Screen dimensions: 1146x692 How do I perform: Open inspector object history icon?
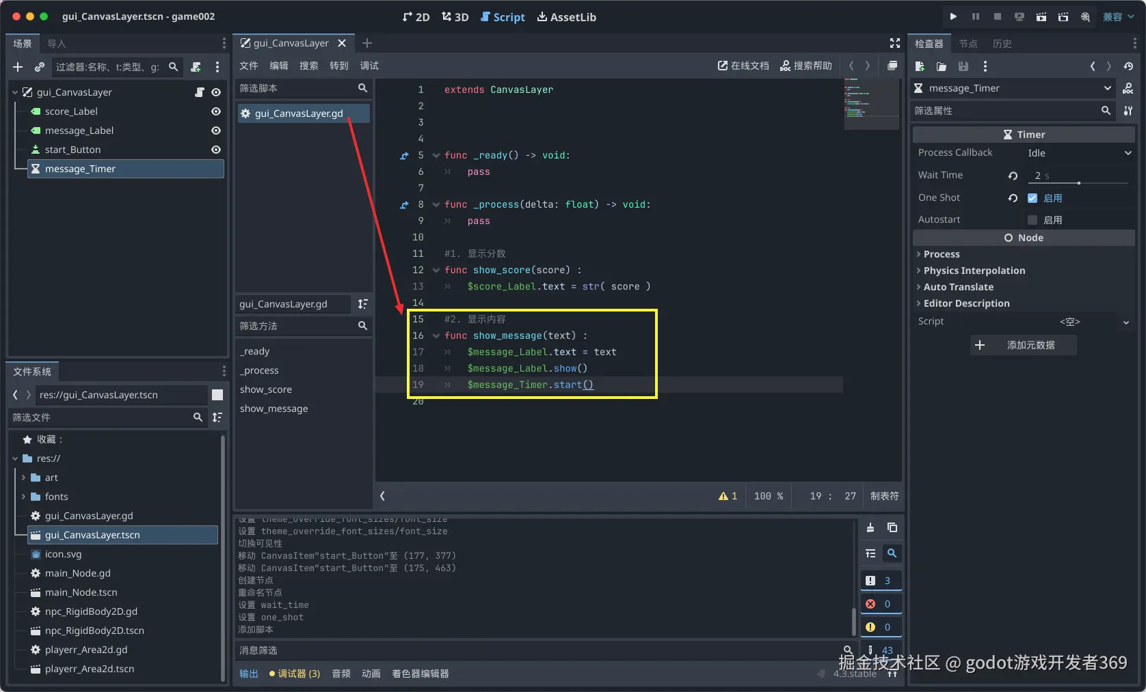tap(1128, 66)
